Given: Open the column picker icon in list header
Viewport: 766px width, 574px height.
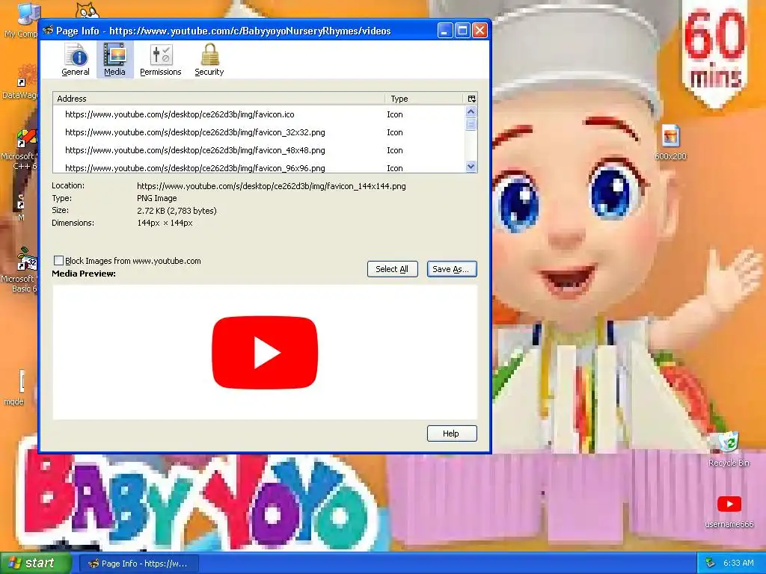Looking at the screenshot, I should pos(471,99).
